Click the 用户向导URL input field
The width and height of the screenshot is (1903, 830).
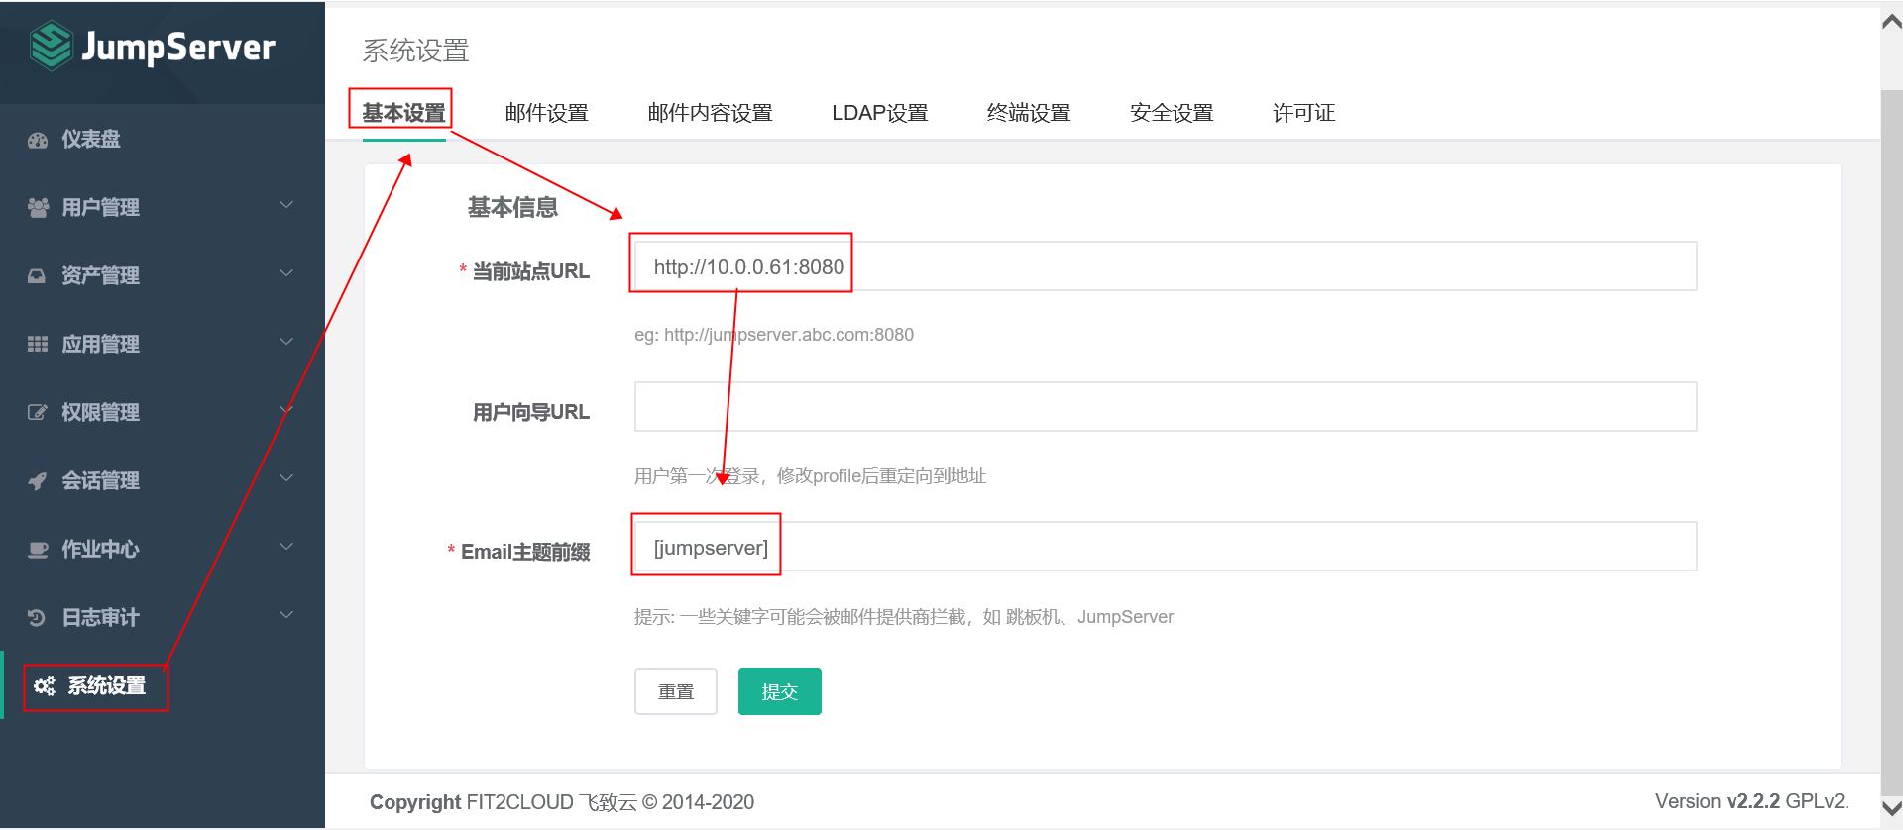[x=1166, y=407]
